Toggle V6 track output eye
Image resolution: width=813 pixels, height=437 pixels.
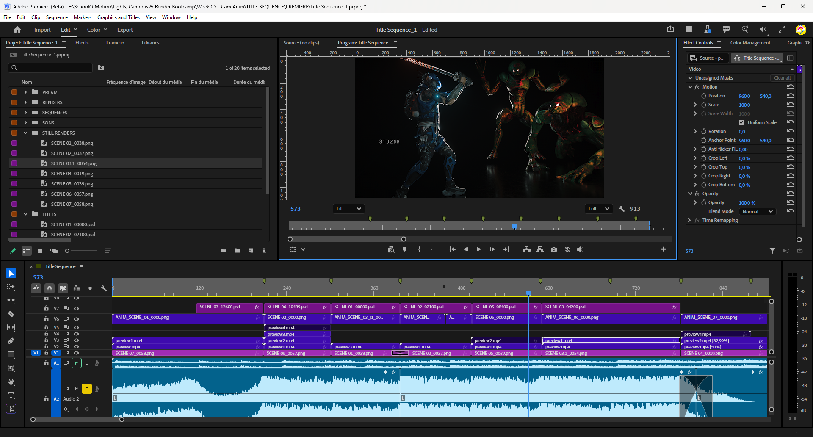(77, 319)
